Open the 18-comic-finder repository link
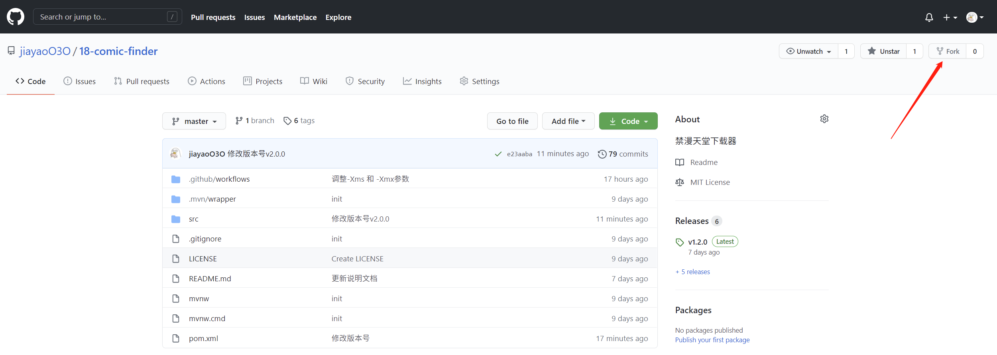The image size is (997, 355). pyautogui.click(x=118, y=51)
